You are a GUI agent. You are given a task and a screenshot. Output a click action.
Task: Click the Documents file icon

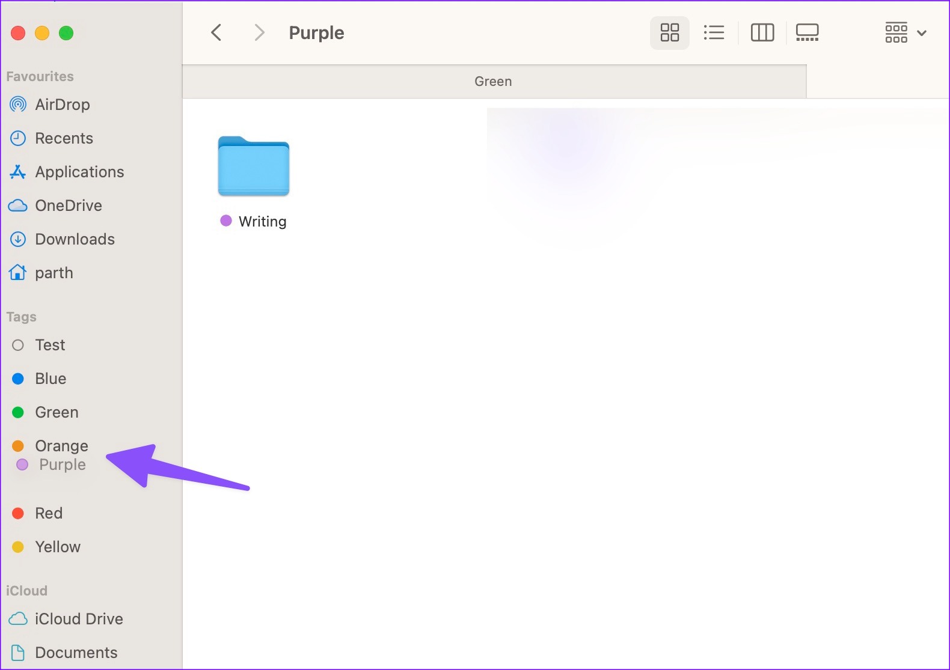tap(18, 653)
